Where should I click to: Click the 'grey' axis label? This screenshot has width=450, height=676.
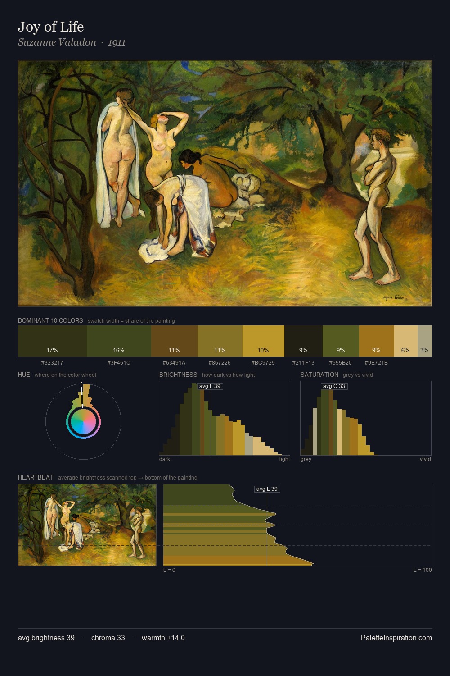click(x=306, y=459)
